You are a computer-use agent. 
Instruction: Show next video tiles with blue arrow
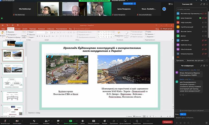164,9
